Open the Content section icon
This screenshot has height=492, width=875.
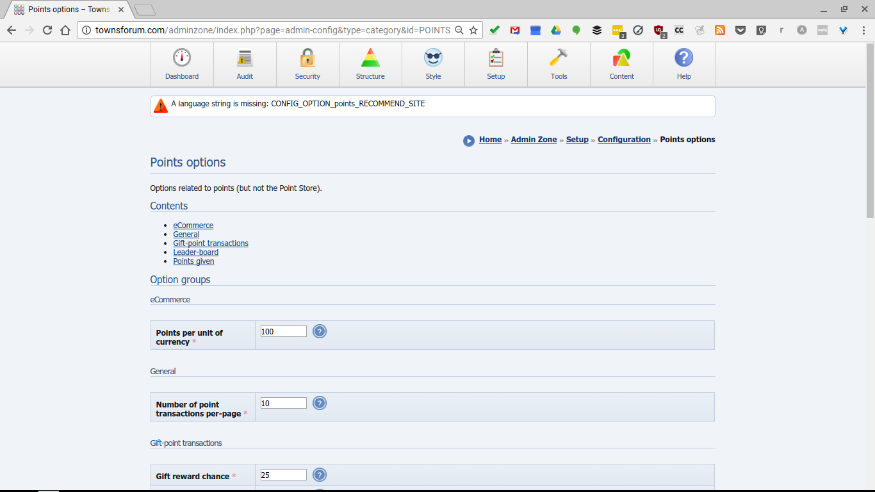tap(621, 64)
